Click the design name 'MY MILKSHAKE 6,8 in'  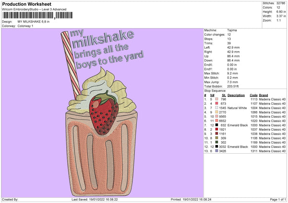click(x=34, y=22)
